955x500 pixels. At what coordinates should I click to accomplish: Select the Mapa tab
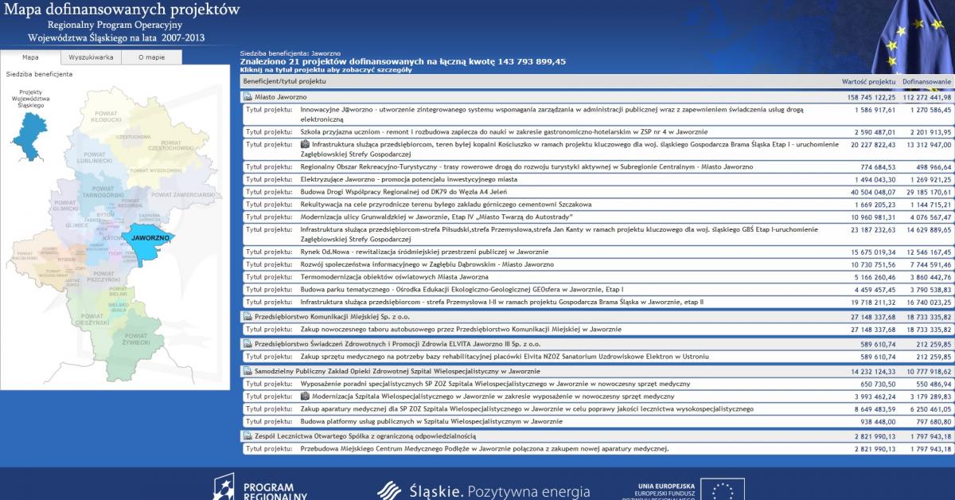[30, 57]
